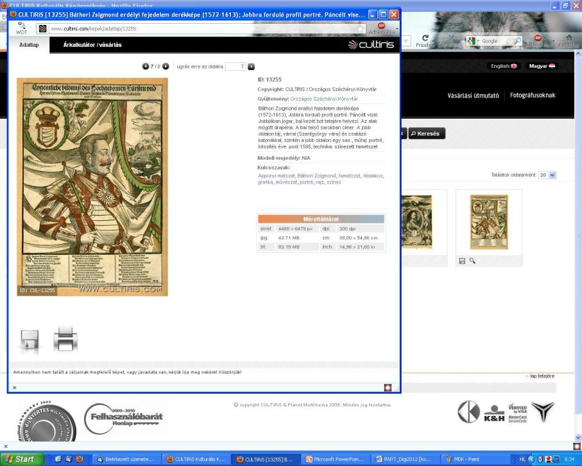Open the colored portrait thumbnail in the results
This screenshot has height=466, width=582.
[489, 221]
